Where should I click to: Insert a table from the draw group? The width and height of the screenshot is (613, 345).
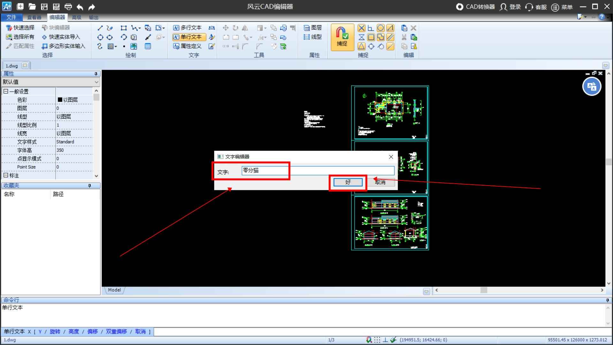point(148,47)
